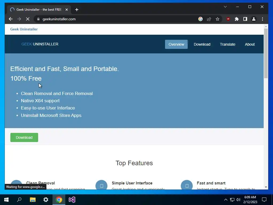Stop page loading with X button
273x205 pixels.
28,19
